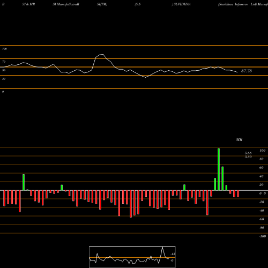
Task: Click the '20' label on MR axis
Action: click(262, 185)
